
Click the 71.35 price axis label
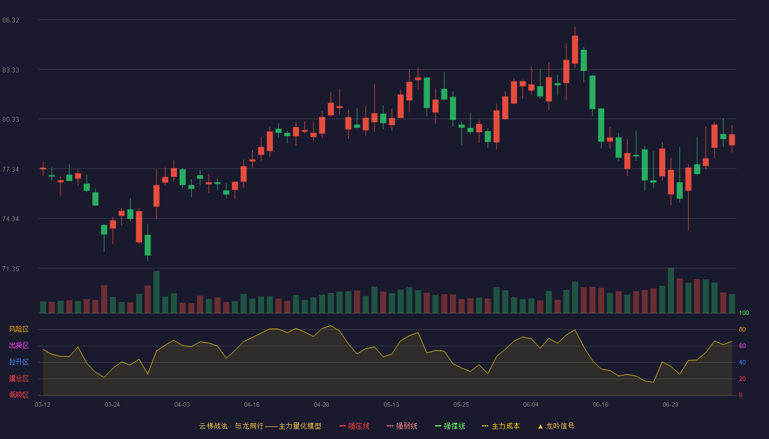click(x=10, y=269)
